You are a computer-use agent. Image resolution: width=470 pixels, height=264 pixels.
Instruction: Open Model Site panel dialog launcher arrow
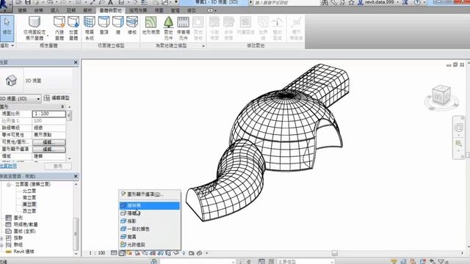203,45
